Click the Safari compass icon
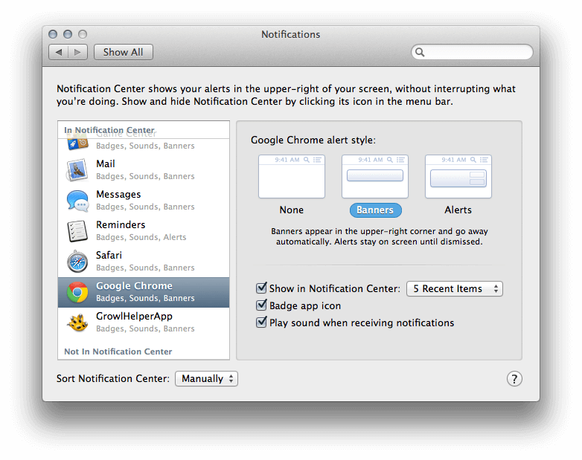Screen dimensions: 582x460 pos(77,262)
